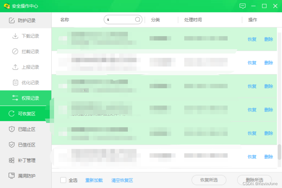The width and height of the screenshot is (282, 188).
Task: Click 删除 in the fourth list row
Action: pos(268,110)
